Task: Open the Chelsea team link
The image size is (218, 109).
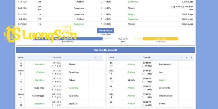Action: point(40,72)
